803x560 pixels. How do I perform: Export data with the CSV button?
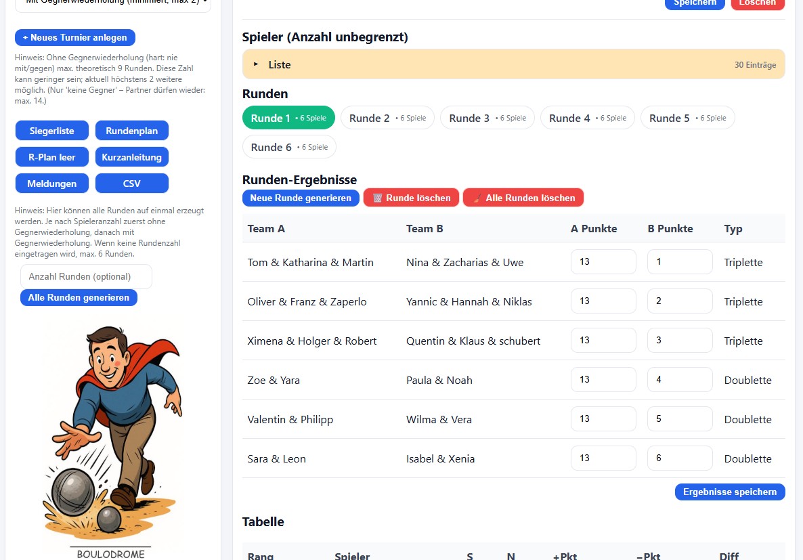pyautogui.click(x=131, y=184)
